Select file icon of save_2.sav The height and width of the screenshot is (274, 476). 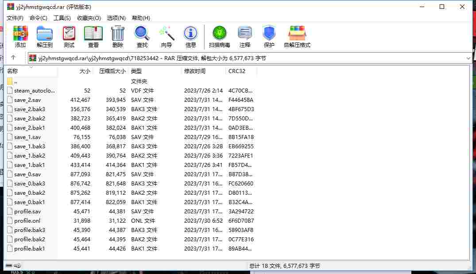tap(10, 100)
